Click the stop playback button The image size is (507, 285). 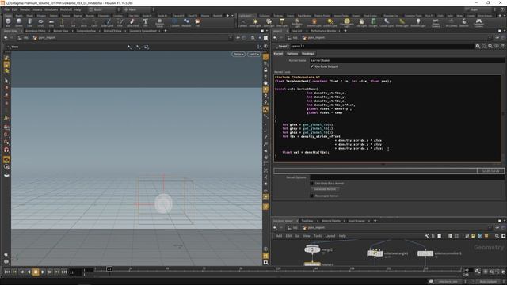36,272
